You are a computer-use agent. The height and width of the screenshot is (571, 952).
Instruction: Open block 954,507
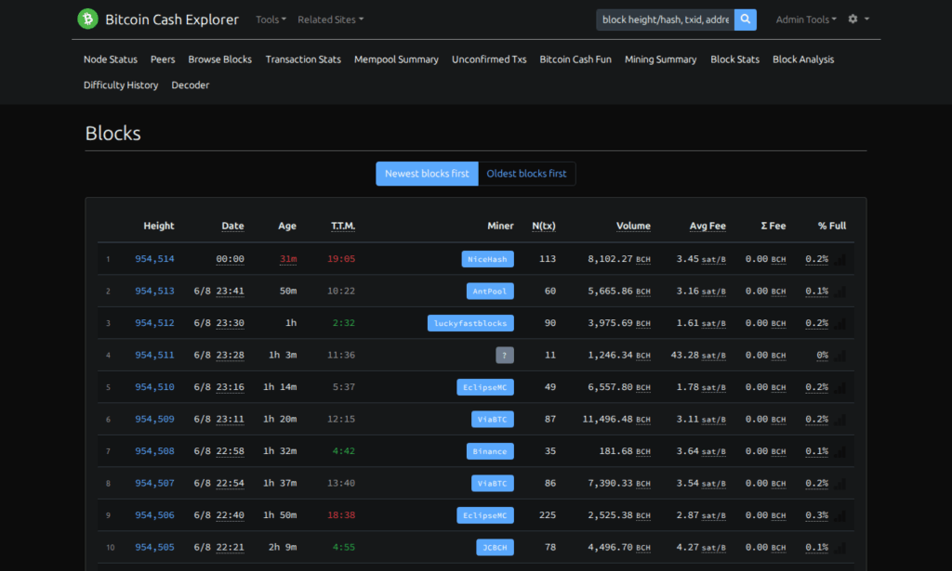(154, 483)
